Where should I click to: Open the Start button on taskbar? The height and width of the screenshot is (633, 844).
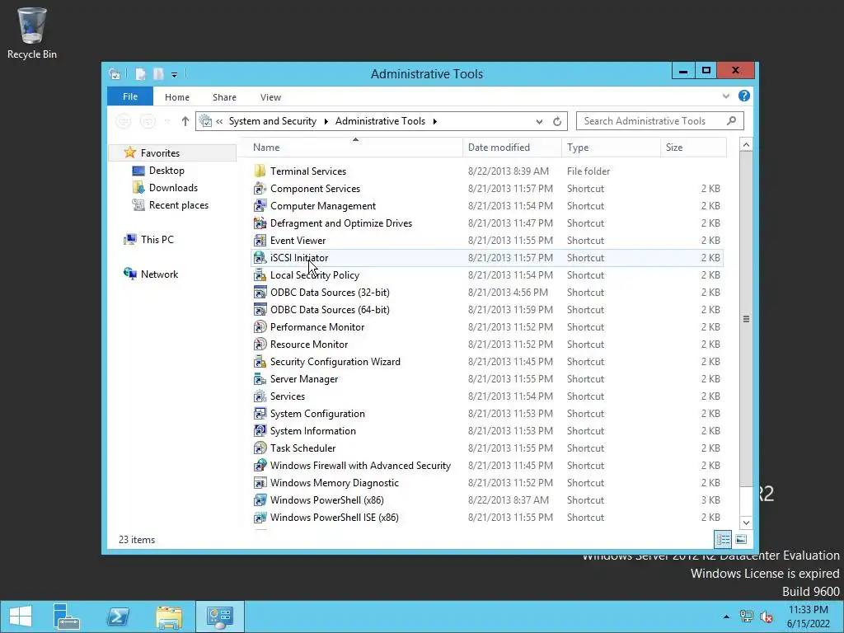tap(21, 617)
